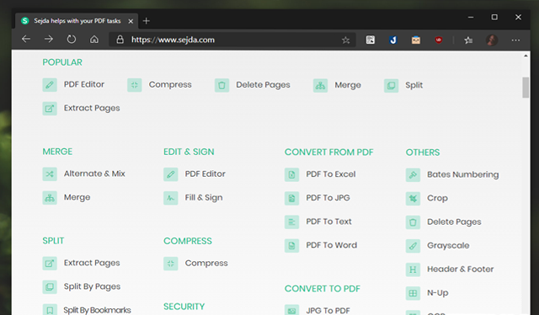The width and height of the screenshot is (539, 315).
Task: Click the Extract Pages icon under Popular
Action: tap(50, 109)
